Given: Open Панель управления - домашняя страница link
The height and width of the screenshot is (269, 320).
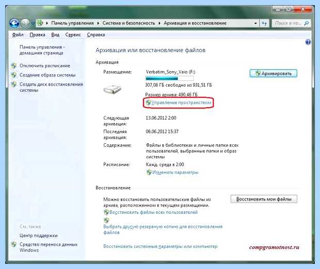Looking at the screenshot, I should [42, 50].
